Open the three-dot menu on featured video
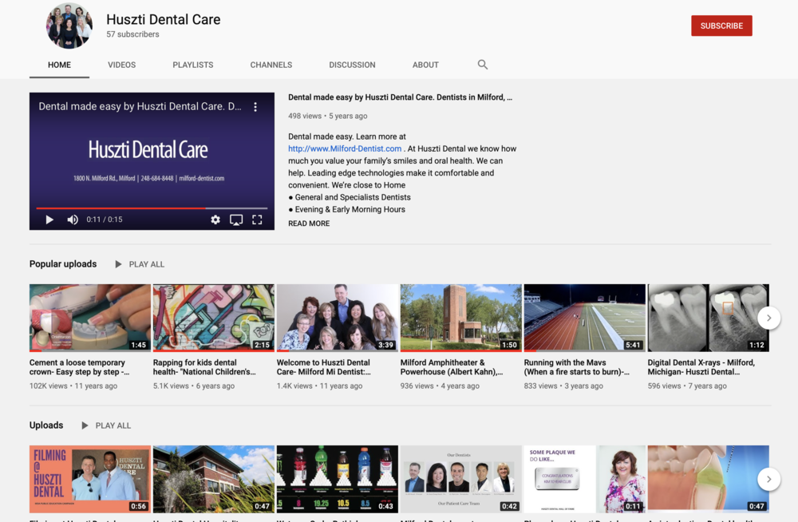This screenshot has width=798, height=522. 255,106
